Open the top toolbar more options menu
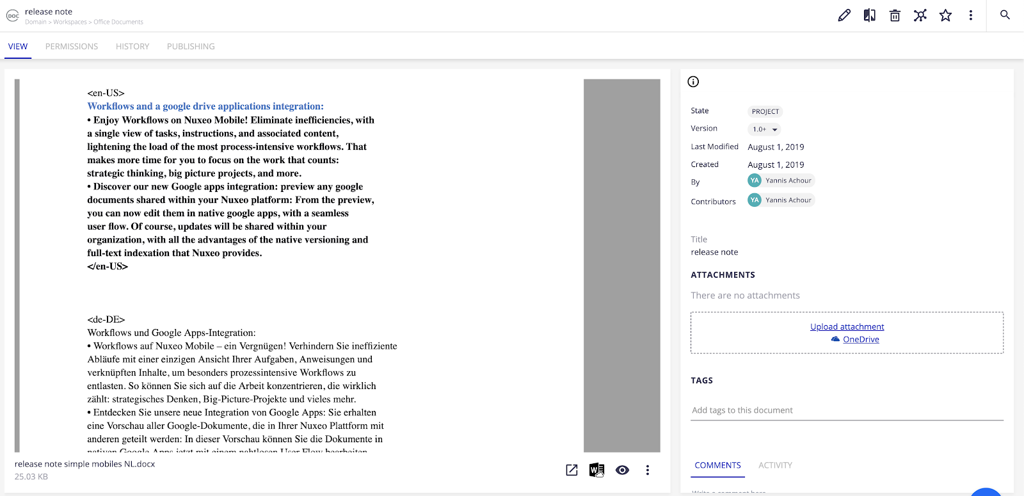 pyautogui.click(x=971, y=15)
